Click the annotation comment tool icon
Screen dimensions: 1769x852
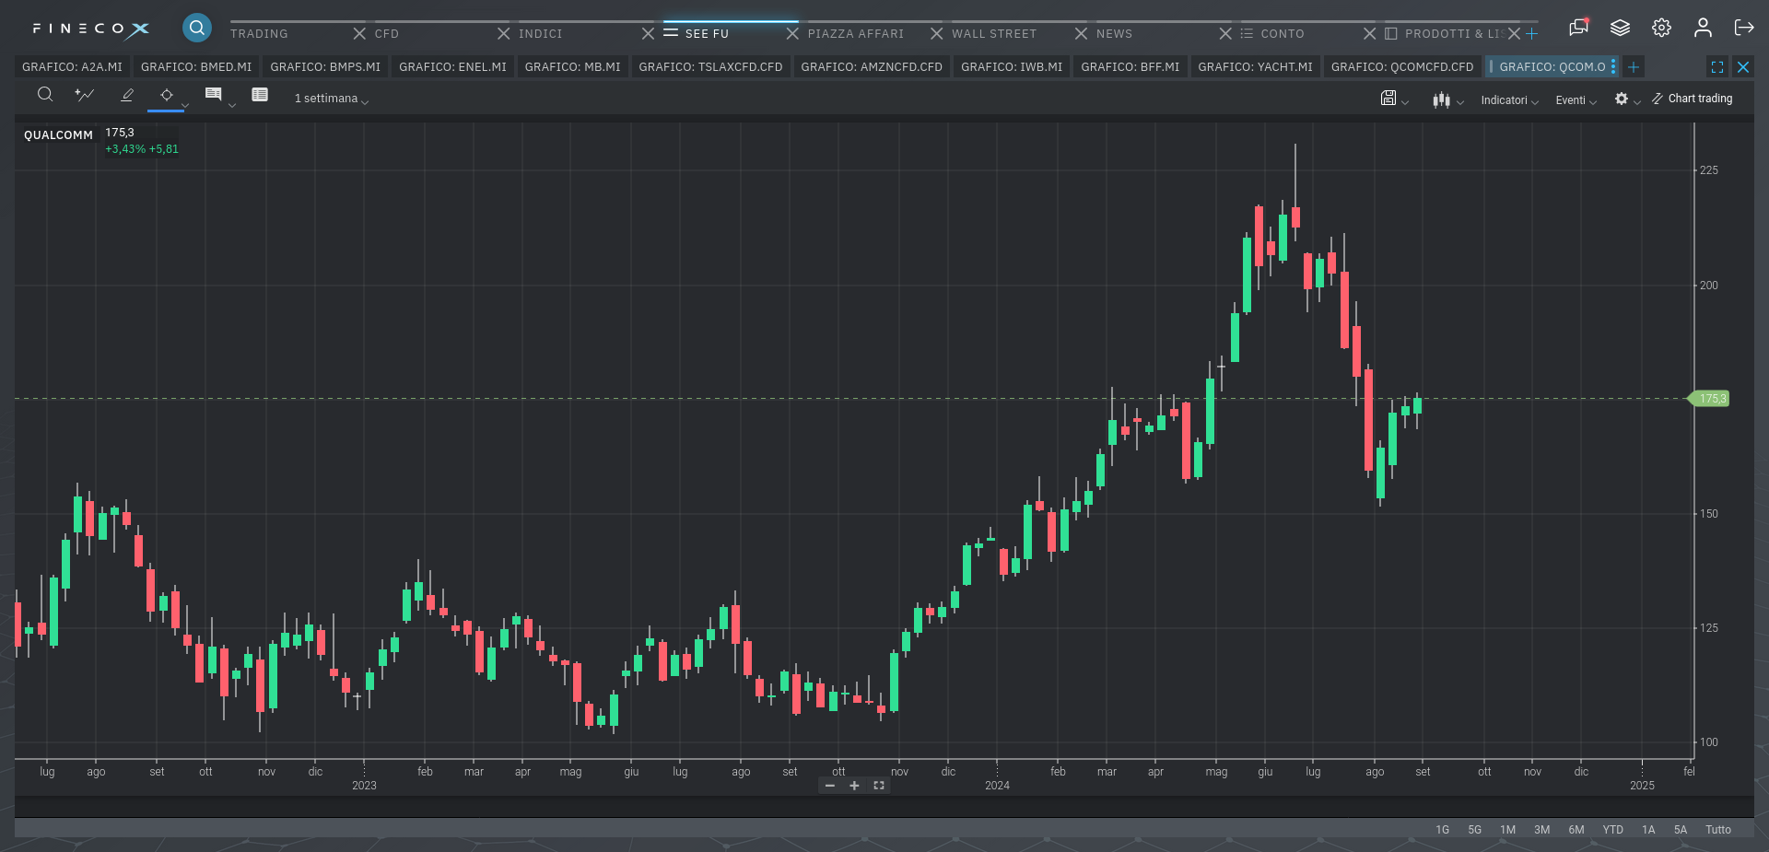tap(213, 94)
